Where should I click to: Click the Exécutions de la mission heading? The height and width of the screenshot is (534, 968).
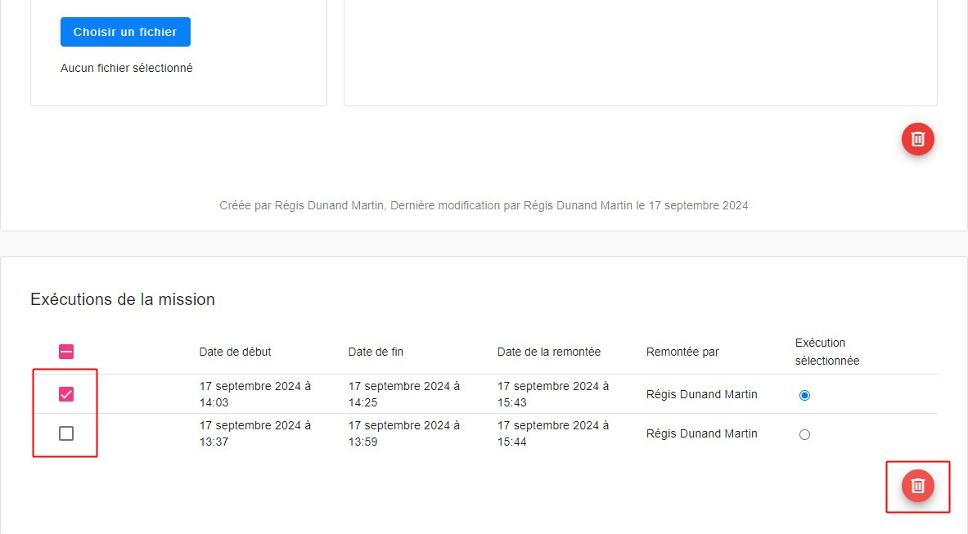point(123,299)
